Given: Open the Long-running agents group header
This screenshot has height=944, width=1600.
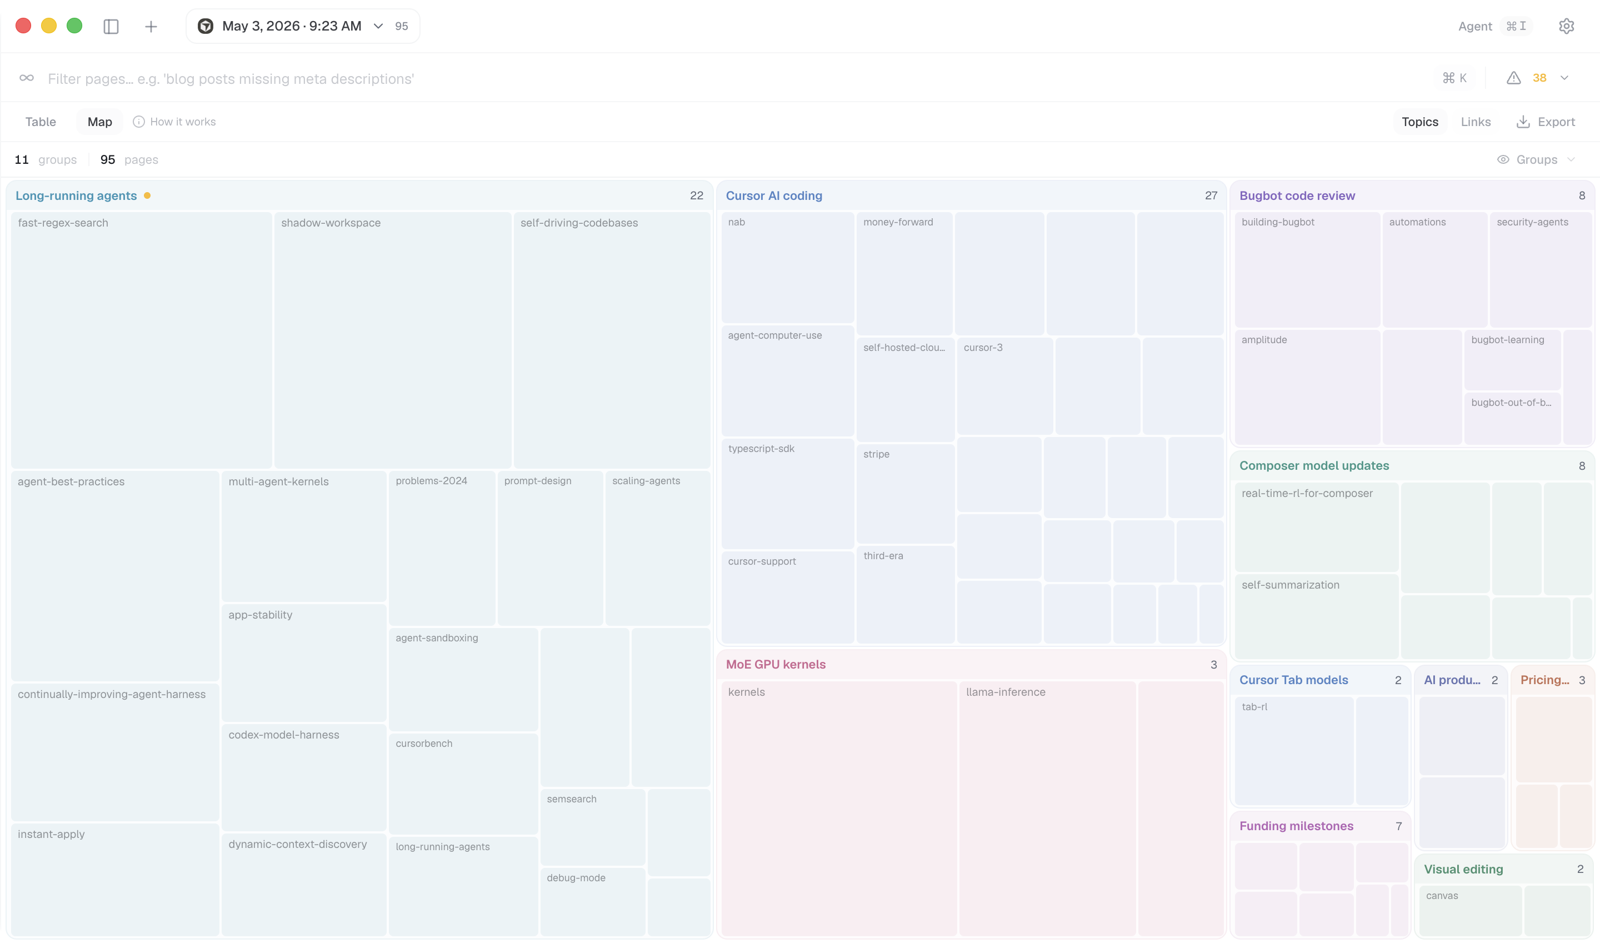Looking at the screenshot, I should (x=359, y=196).
